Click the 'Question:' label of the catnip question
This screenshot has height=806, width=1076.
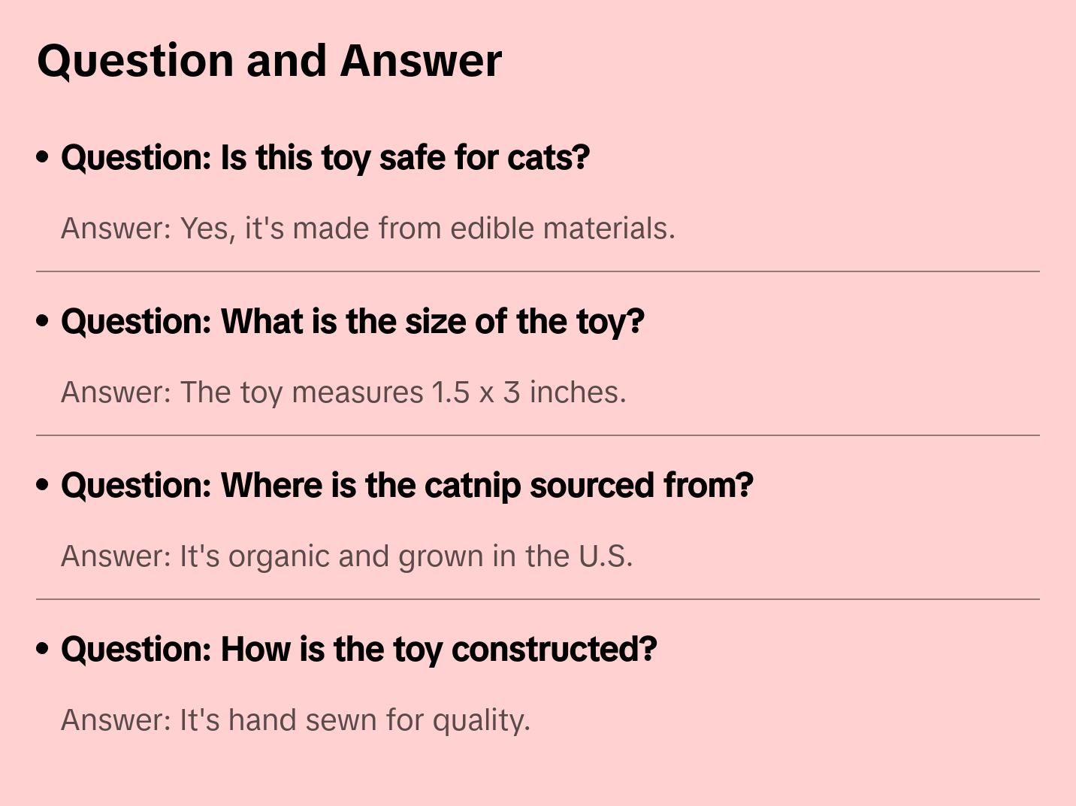(136, 486)
